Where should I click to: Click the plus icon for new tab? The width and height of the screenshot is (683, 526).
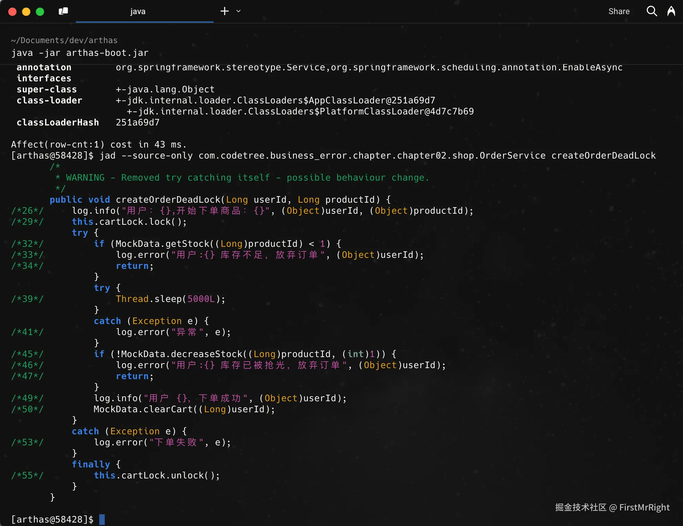click(x=225, y=11)
